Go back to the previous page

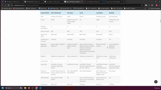tap(3, 5)
